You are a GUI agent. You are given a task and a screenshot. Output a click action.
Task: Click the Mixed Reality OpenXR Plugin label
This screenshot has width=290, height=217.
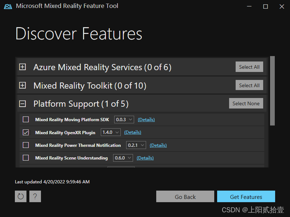(65, 133)
